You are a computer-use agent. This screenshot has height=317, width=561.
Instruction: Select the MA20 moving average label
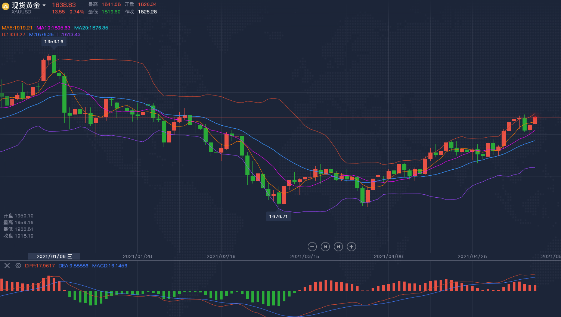click(91, 28)
